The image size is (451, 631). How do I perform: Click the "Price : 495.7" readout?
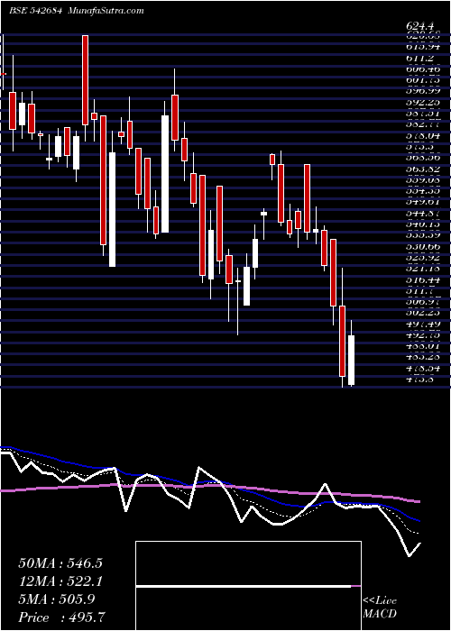62,617
